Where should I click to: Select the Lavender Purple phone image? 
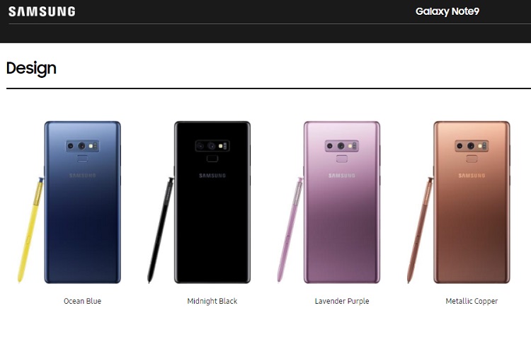(342, 202)
